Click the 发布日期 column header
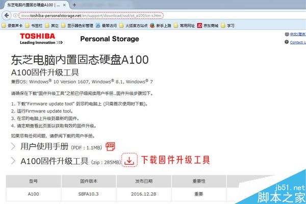 pos(144,181)
